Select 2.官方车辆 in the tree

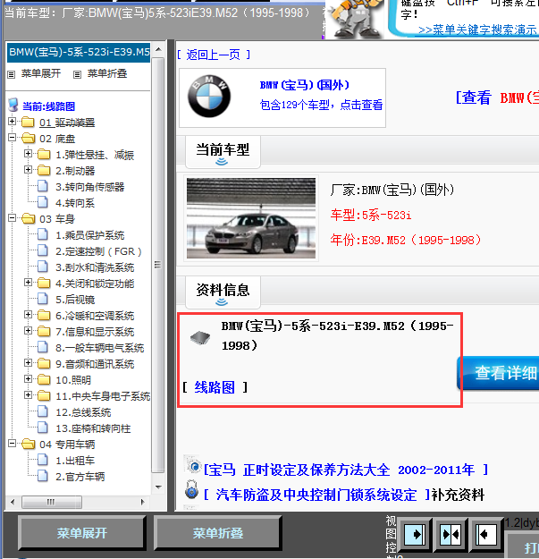click(x=80, y=477)
